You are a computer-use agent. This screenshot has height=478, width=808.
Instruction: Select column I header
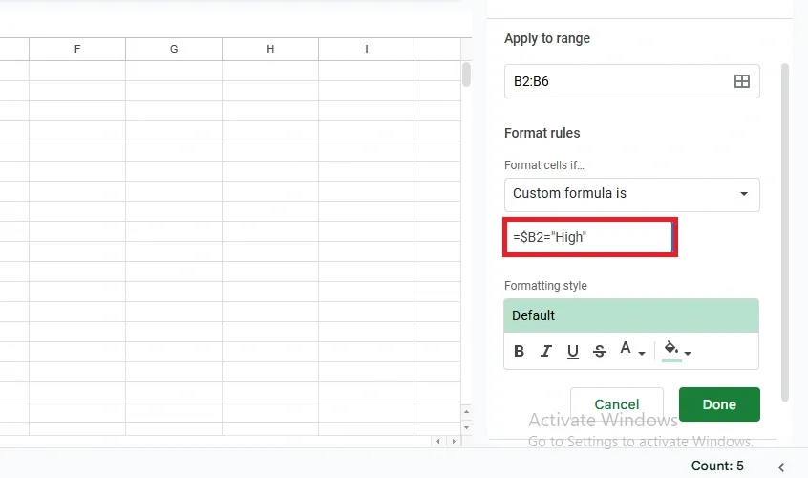click(x=367, y=49)
